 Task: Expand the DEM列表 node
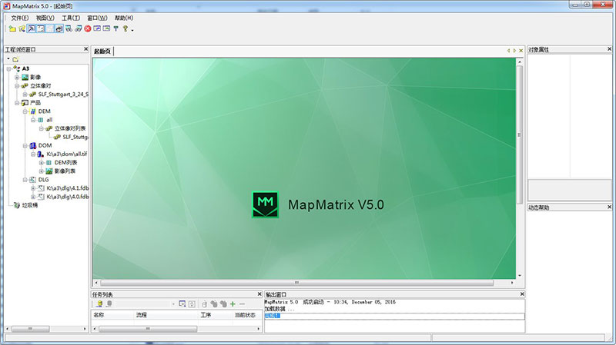[x=42, y=163]
